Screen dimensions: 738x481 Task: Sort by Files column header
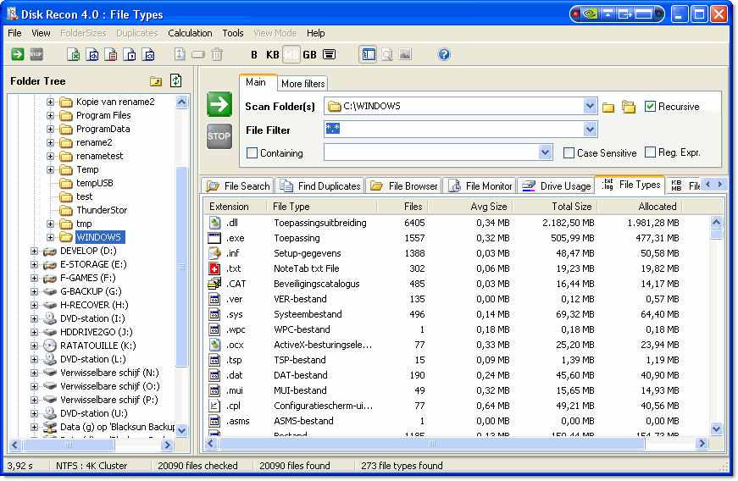click(x=402, y=207)
